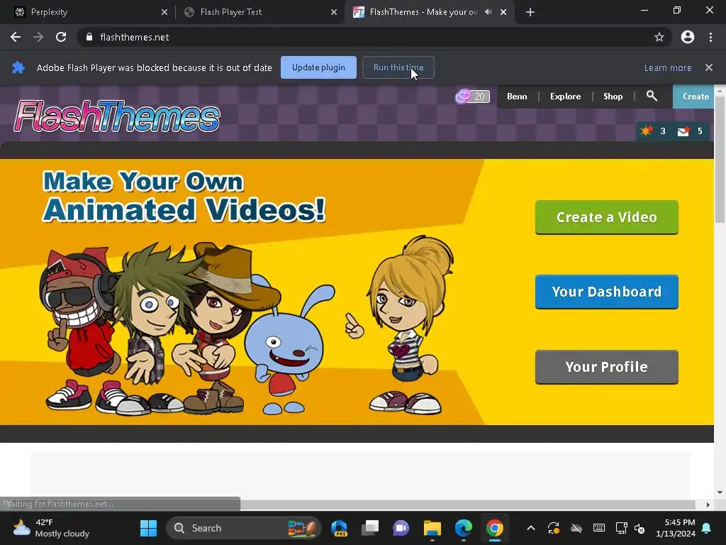Image resolution: width=726 pixels, height=545 pixels.
Task: Open the Benn user menu item
Action: 517,97
